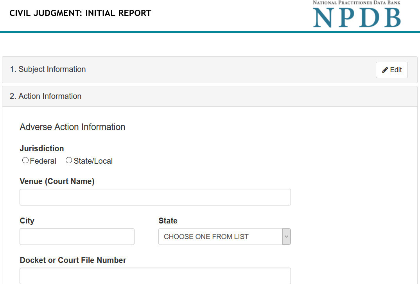Screen dimensions: 420x284
Task: Click the 'CIVIL JUDGMENT: INITIAL REPORT' title
Action: [x=80, y=13]
